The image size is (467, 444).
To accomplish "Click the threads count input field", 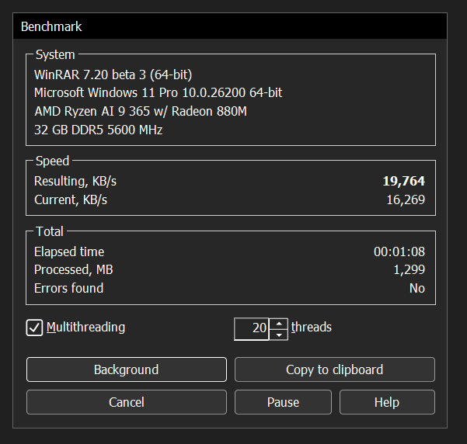I will (253, 328).
